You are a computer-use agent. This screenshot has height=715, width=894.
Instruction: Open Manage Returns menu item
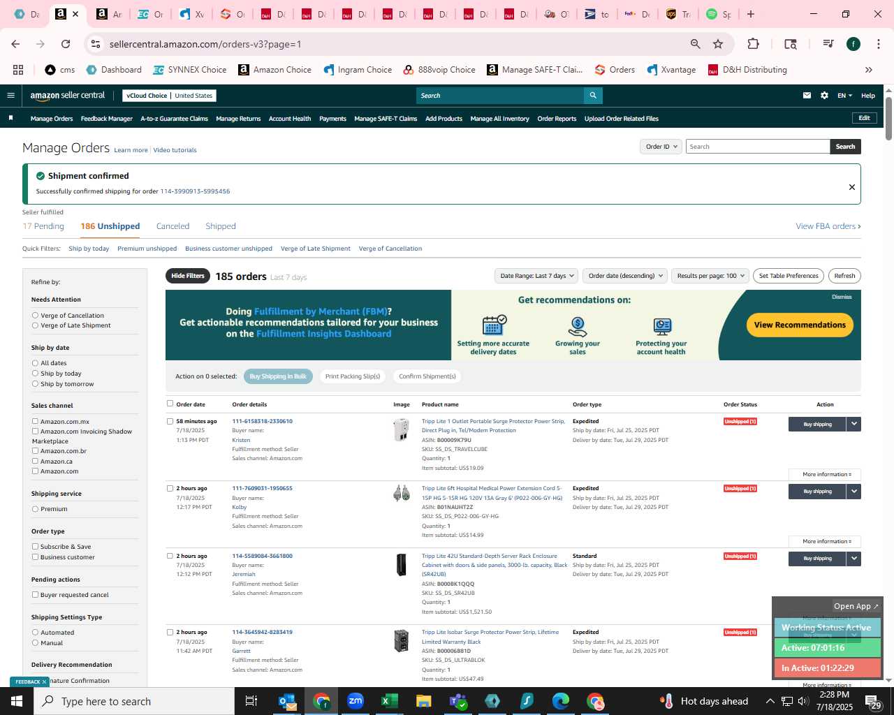click(x=238, y=119)
